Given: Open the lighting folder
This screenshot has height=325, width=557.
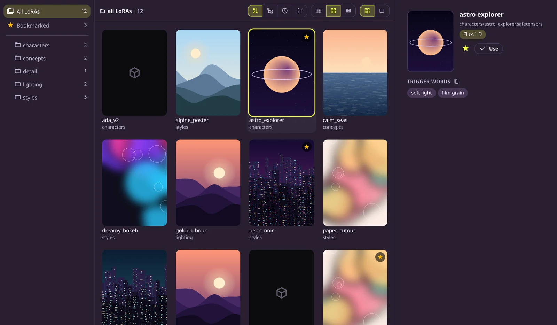Looking at the screenshot, I should pyautogui.click(x=51, y=84).
